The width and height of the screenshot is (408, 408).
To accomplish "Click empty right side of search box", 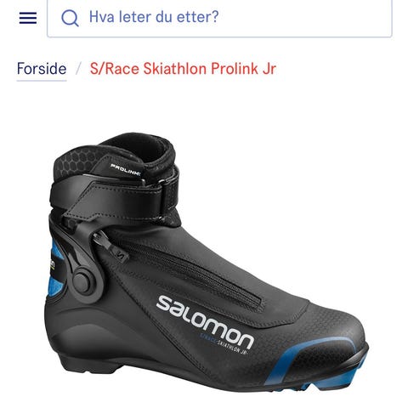I will 306,18.
